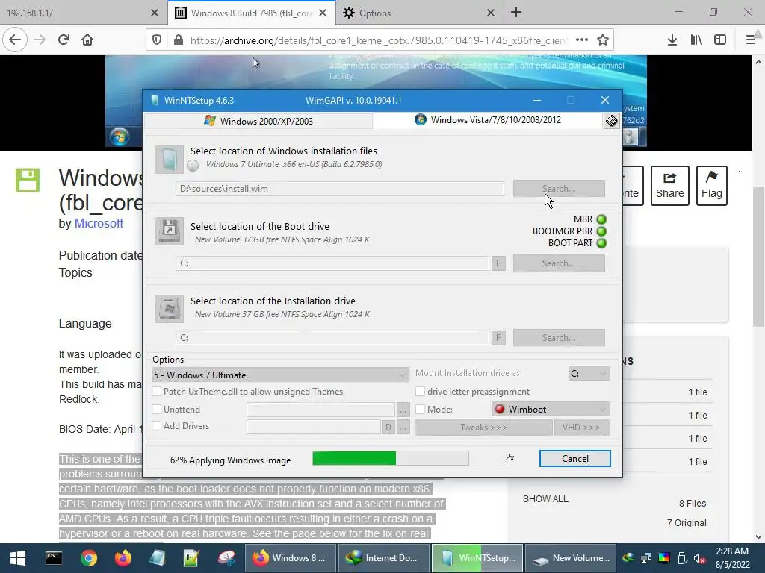This screenshot has width=765, height=573.
Task: Click the Installation drive C: path field
Action: [x=332, y=338]
